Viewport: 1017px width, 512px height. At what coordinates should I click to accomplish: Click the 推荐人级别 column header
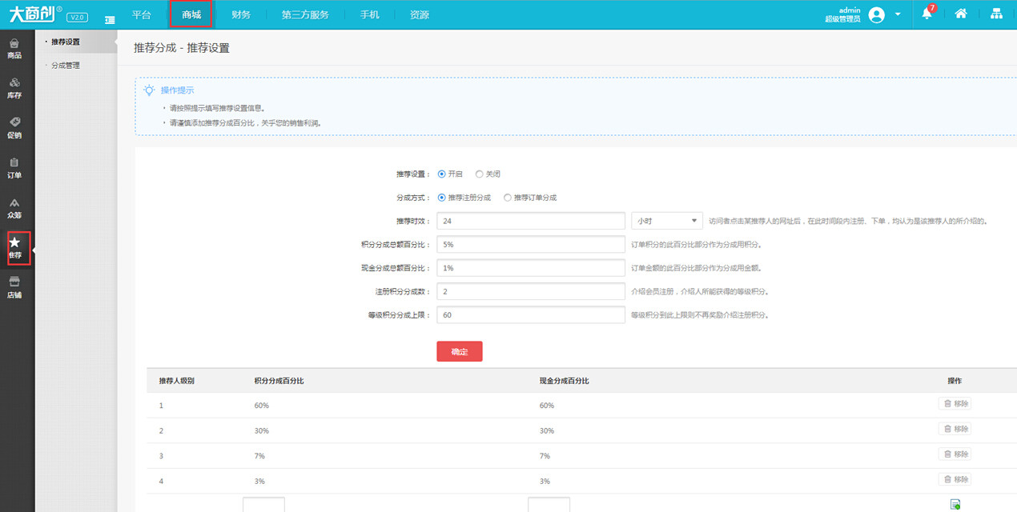[177, 381]
